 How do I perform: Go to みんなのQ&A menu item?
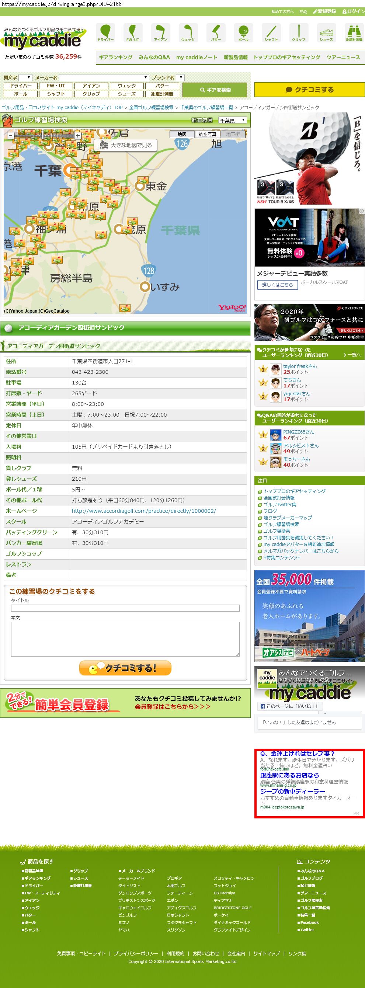point(154,57)
